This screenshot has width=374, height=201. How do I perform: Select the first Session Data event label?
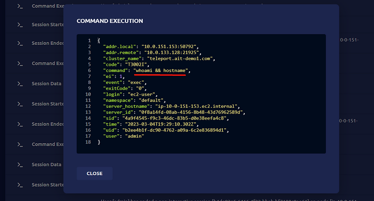(x=46, y=84)
